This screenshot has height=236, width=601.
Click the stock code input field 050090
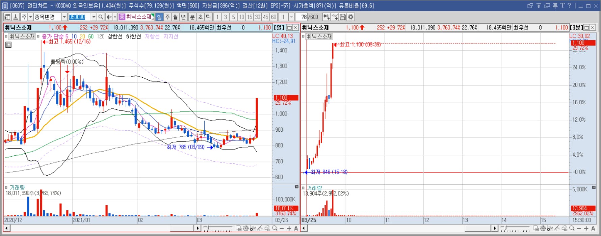pos(79,17)
